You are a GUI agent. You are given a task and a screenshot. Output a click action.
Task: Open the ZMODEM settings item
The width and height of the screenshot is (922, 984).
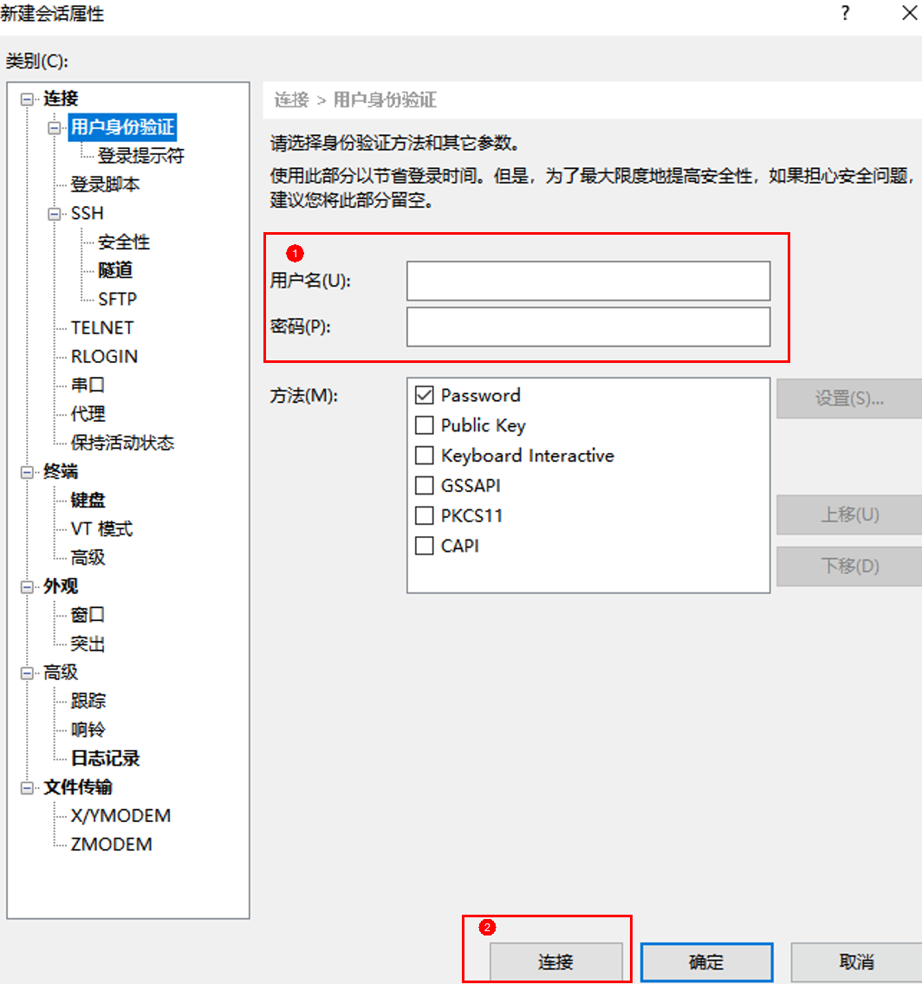pos(111,845)
